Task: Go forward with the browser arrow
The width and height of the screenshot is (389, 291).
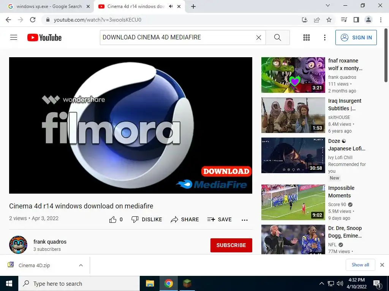Action: (21, 20)
